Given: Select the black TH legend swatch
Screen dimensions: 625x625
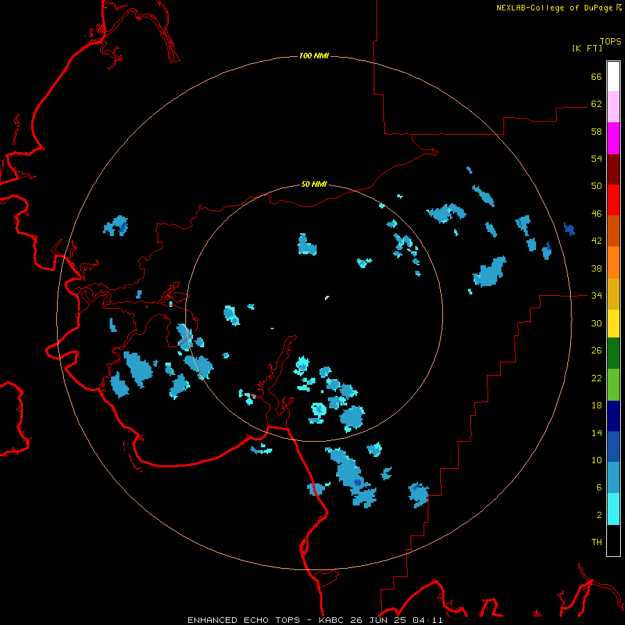Looking at the screenshot, I should [x=613, y=540].
